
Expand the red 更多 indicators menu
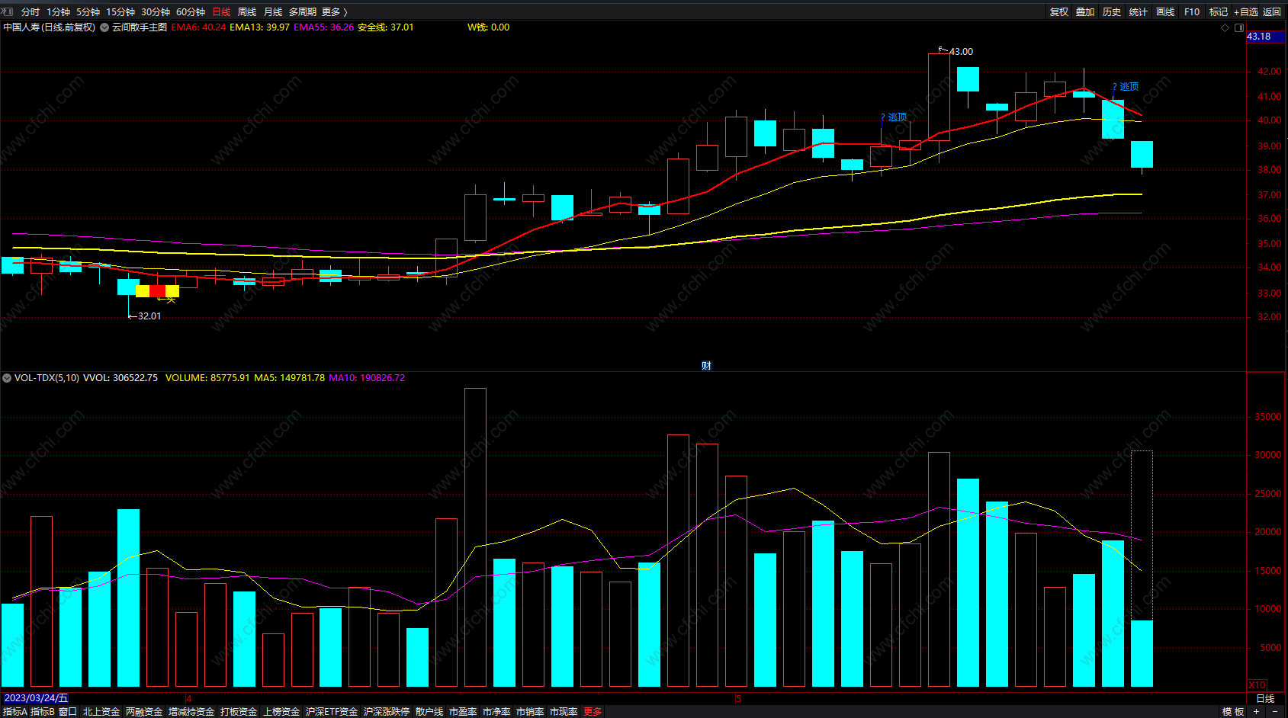point(593,712)
